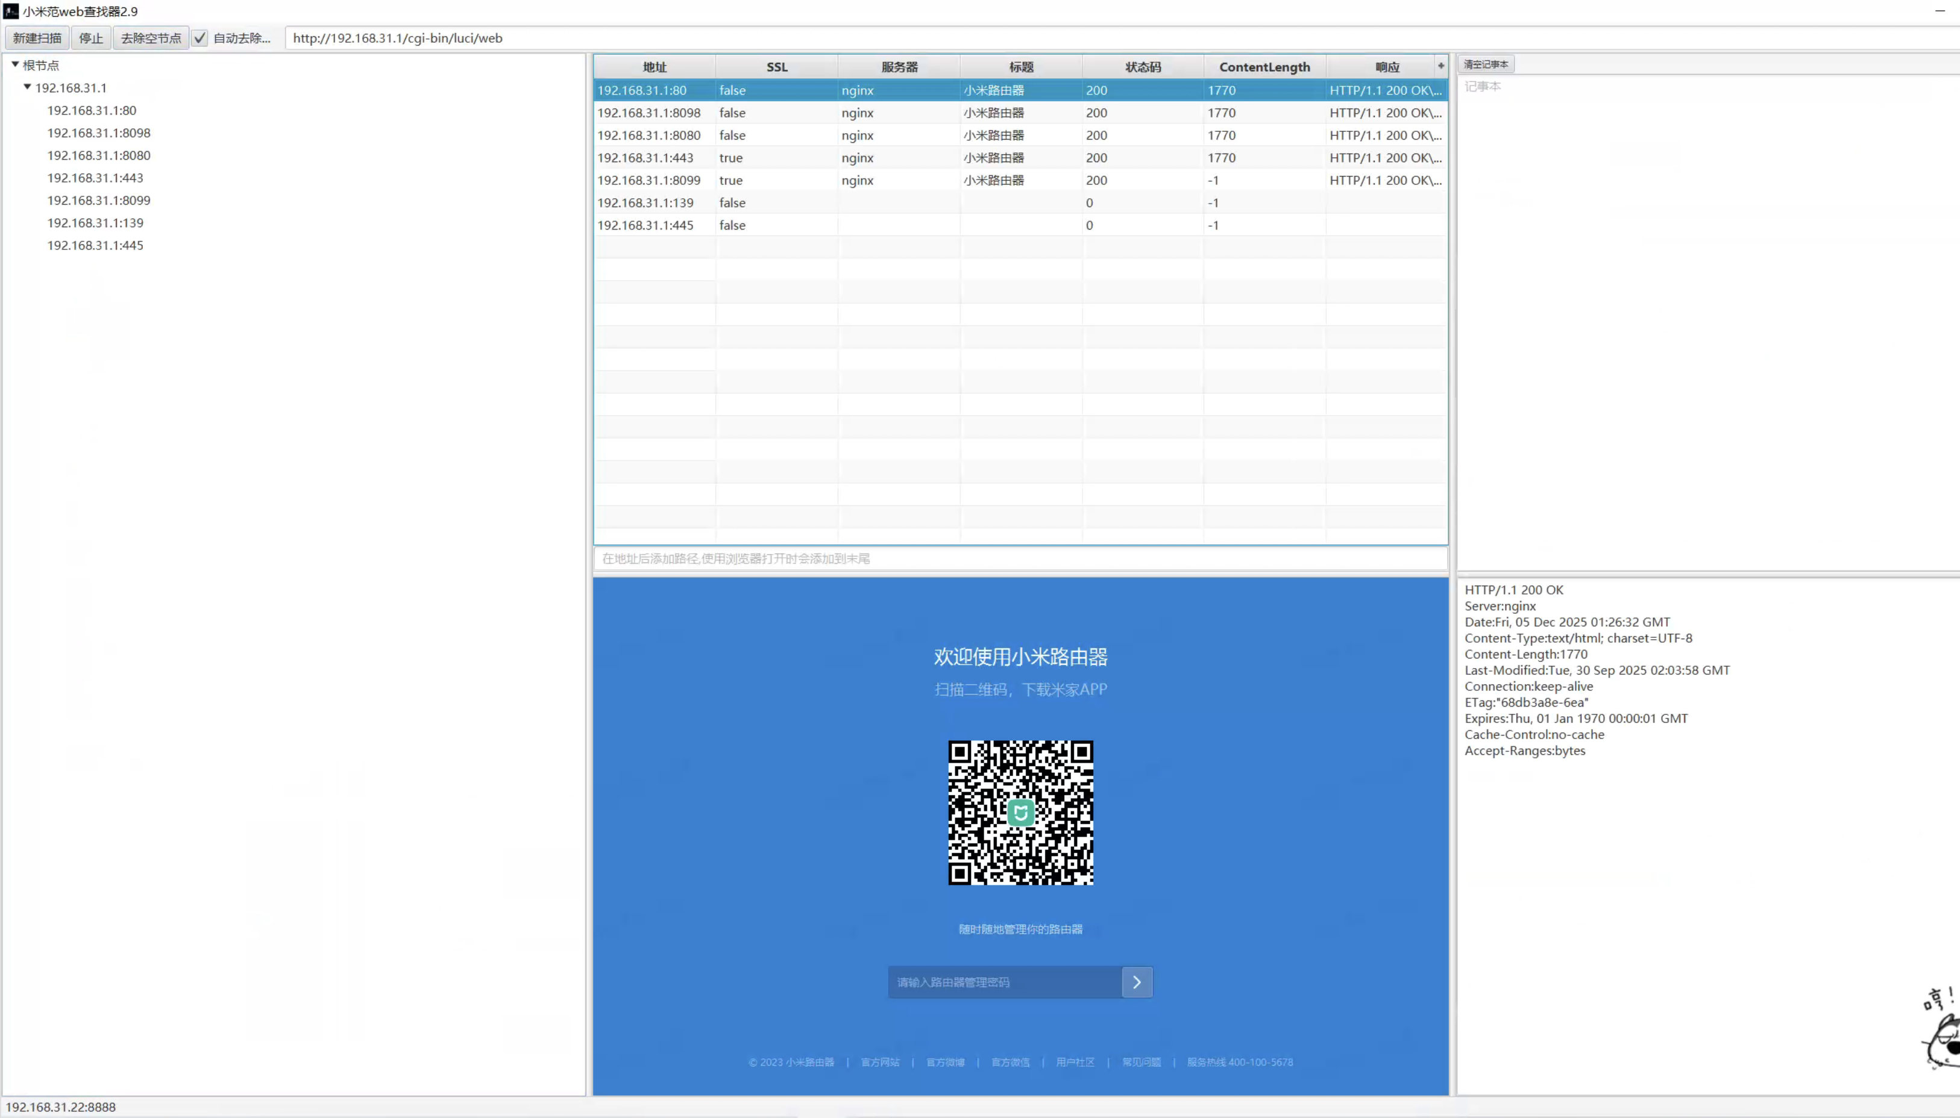1960x1118 pixels.
Task: Click the QR code image
Action: click(x=1020, y=813)
